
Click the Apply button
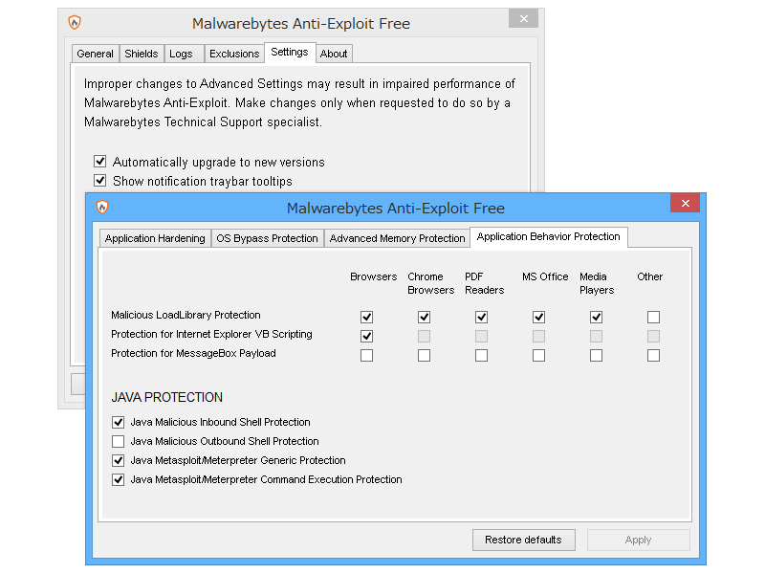(638, 540)
